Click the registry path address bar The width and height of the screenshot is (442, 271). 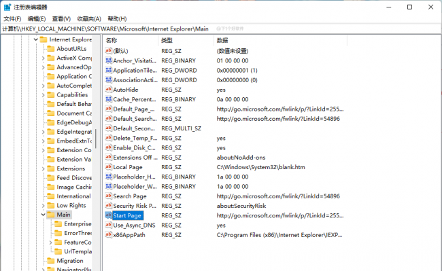click(221, 29)
